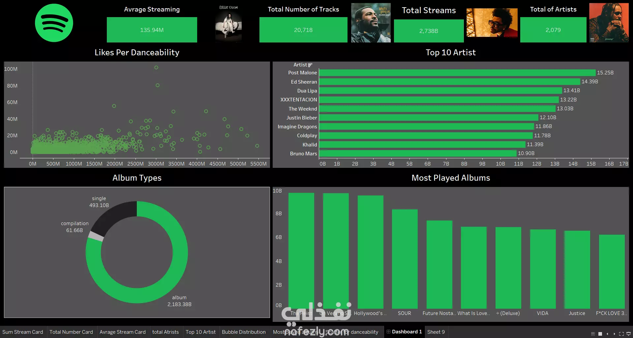Select the Coldplay bar
Viewport: 633px width, 338px height.
click(x=426, y=136)
